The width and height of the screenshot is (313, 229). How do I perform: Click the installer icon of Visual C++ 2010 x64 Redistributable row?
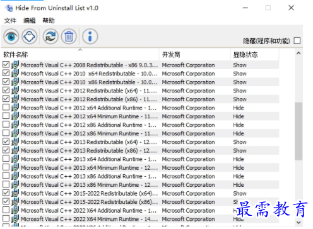[15, 74]
